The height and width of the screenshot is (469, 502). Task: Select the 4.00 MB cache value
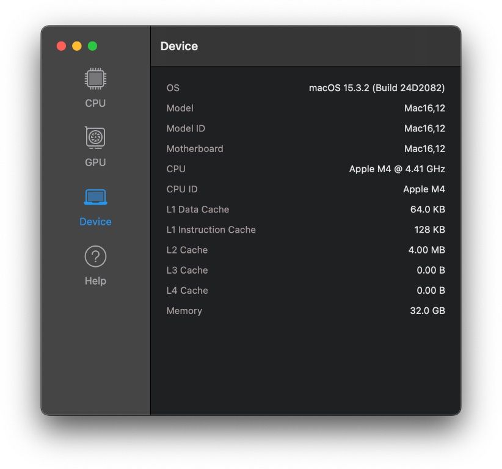(426, 250)
